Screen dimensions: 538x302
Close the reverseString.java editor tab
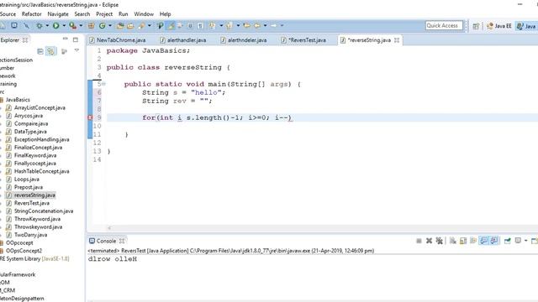pyautogui.click(x=397, y=40)
